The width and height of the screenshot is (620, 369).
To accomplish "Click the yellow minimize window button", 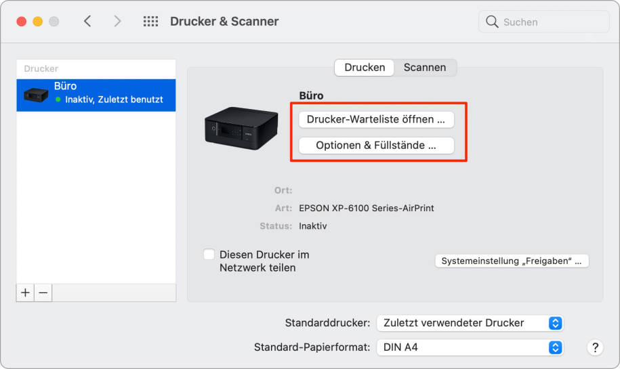I will (x=37, y=22).
